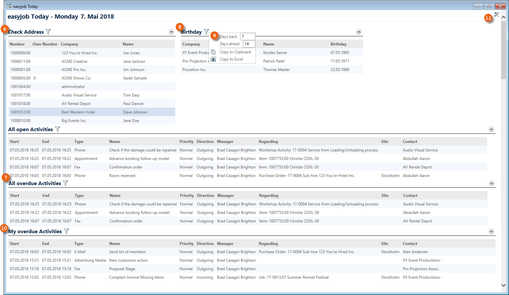Image resolution: width=509 pixels, height=295 pixels.
Task: Click the Excel icon in popup menu
Action: coord(213,59)
